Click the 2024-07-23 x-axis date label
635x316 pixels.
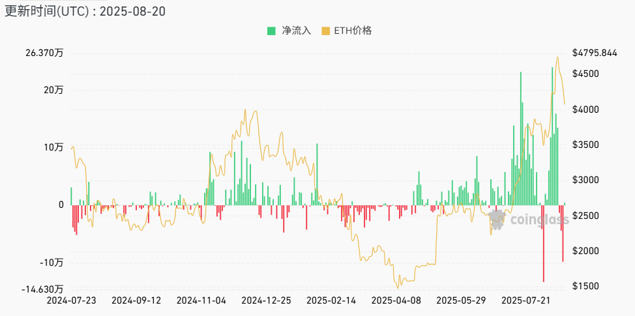click(72, 301)
